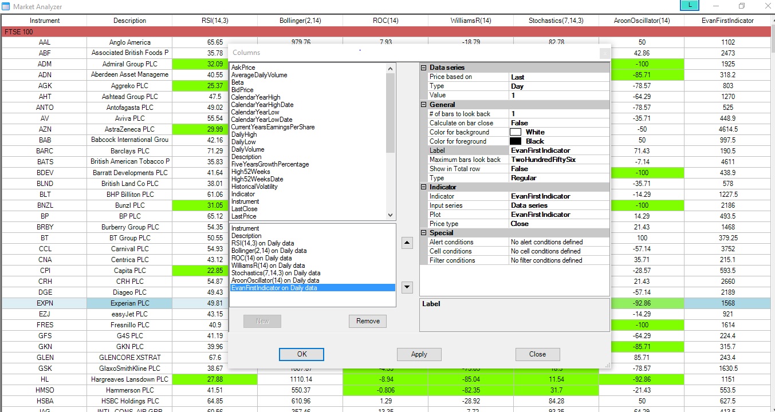Collapse the Special property section

(x=424, y=233)
